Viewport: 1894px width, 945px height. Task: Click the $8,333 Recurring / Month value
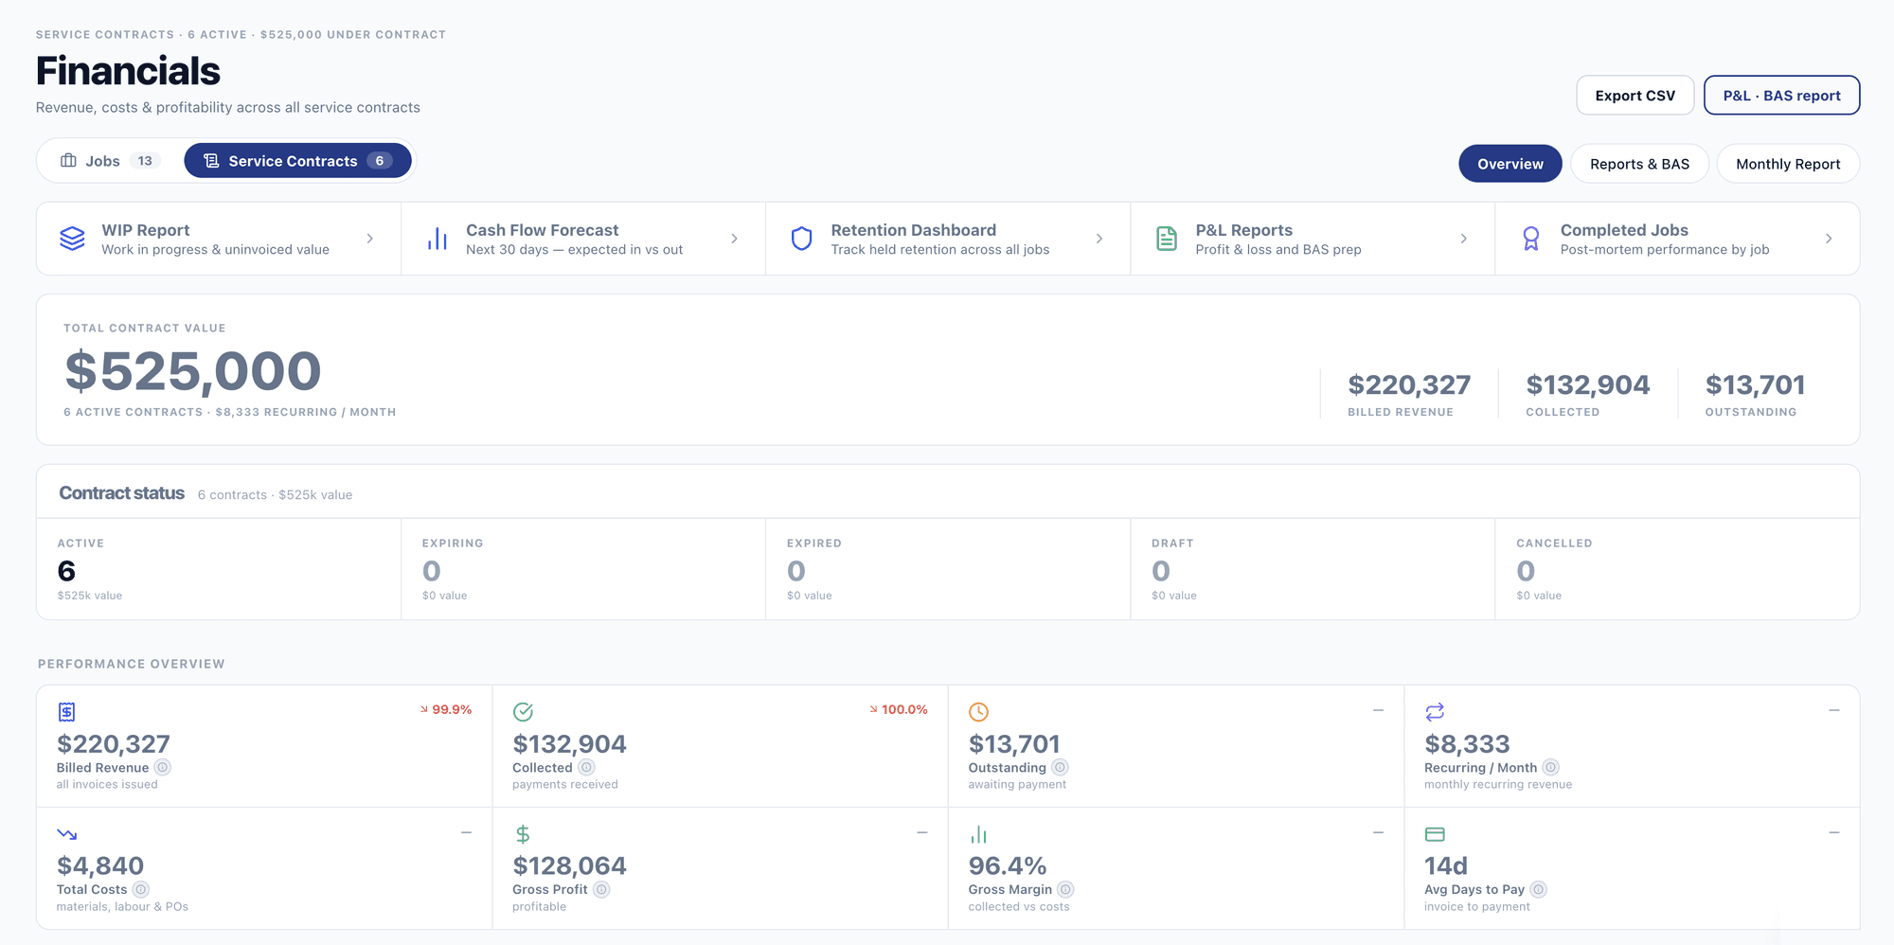coord(1467,744)
